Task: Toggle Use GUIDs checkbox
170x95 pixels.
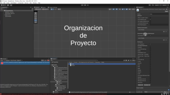Action: click(150, 36)
